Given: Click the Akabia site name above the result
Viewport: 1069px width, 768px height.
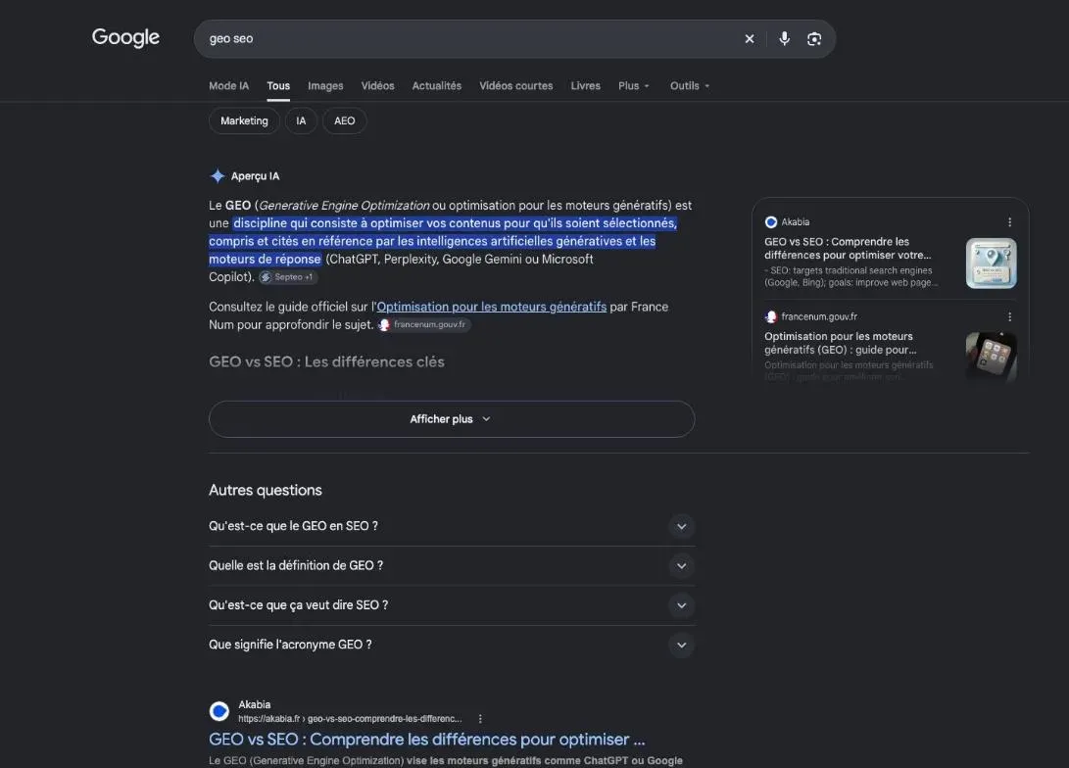Looking at the screenshot, I should tap(255, 704).
